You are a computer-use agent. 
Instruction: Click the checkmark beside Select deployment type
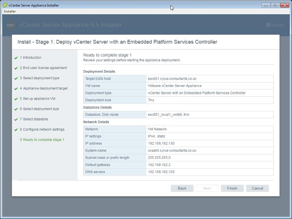click(x=16, y=78)
